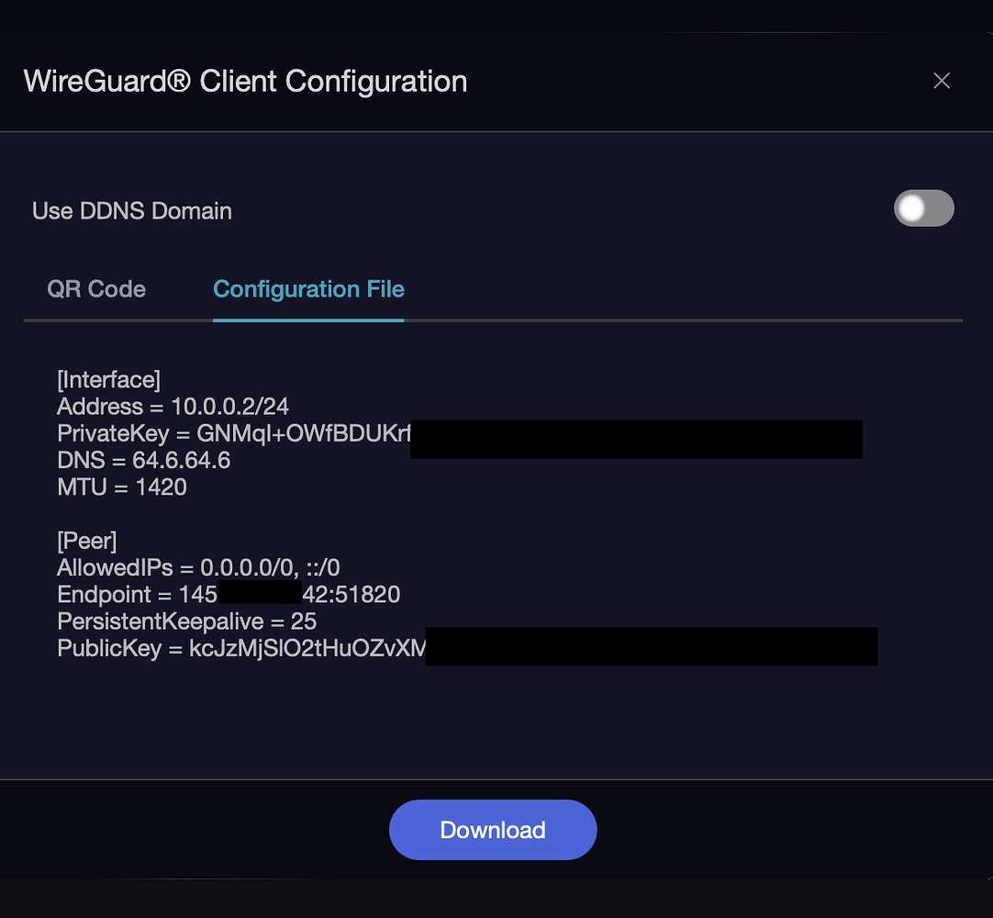Download the WireGuard configuration file

pos(493,829)
